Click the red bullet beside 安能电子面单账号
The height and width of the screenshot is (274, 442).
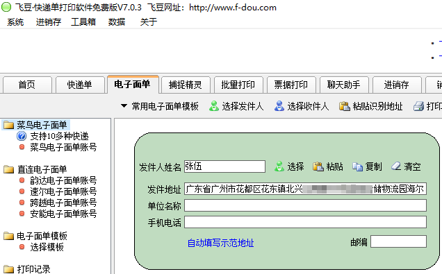coord(22,214)
